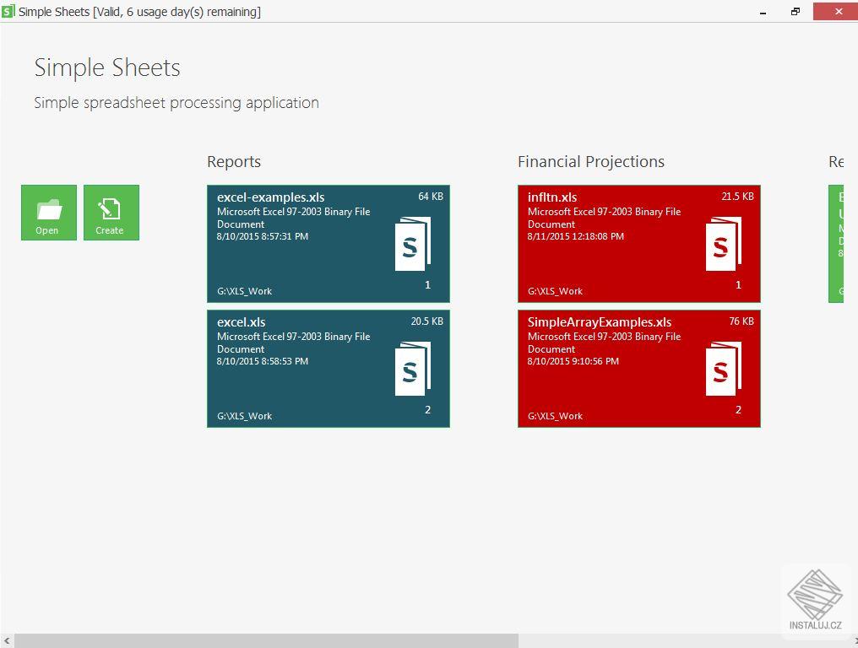This screenshot has width=858, height=648.
Task: Click the page count badge on excel.xls tile
Action: (427, 409)
